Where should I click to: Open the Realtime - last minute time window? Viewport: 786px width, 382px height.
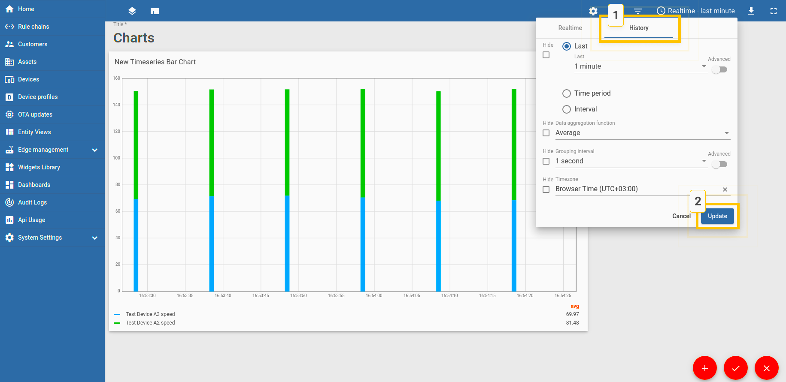[x=696, y=11]
